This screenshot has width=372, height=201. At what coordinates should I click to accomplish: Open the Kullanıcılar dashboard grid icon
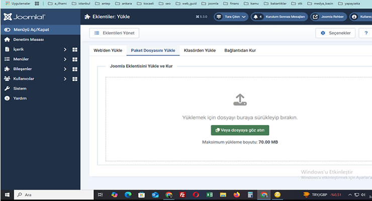[75, 79]
